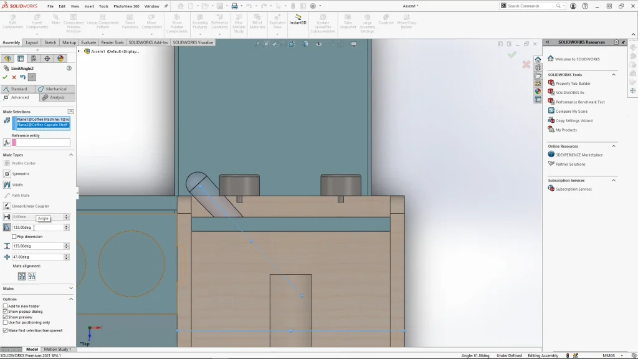This screenshot has height=359, width=638.
Task: Select the Width mate type icon
Action: pyautogui.click(x=7, y=184)
